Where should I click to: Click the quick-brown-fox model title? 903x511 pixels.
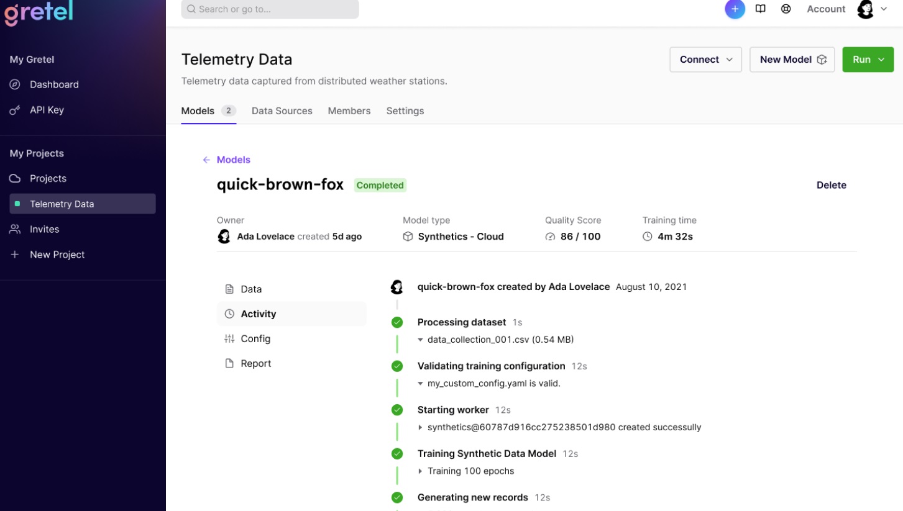(280, 185)
